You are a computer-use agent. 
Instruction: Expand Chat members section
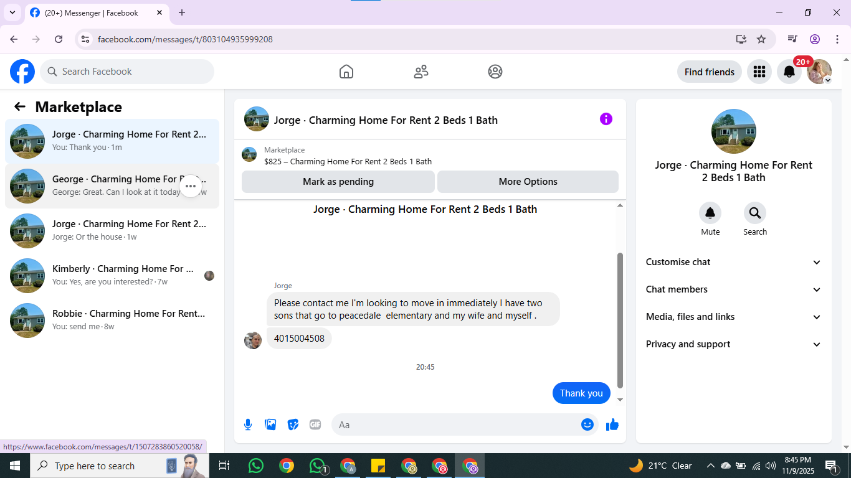[734, 289]
